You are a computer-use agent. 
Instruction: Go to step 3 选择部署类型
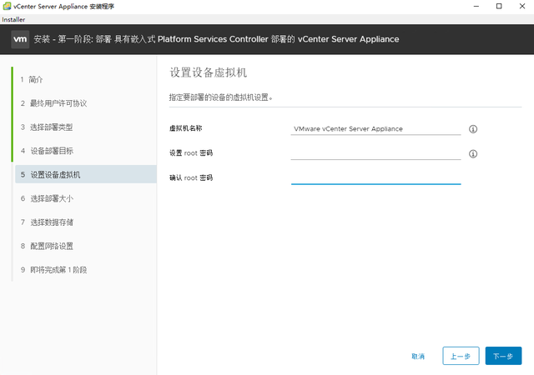pos(47,127)
